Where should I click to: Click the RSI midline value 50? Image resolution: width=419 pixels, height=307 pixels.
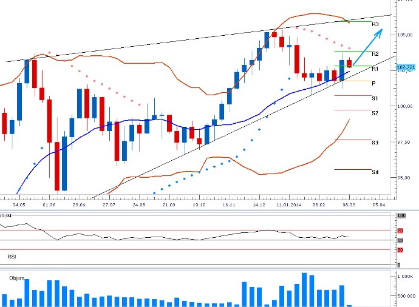400,240
